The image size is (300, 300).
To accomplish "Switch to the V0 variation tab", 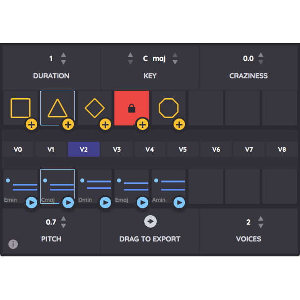I will pyautogui.click(x=18, y=149).
